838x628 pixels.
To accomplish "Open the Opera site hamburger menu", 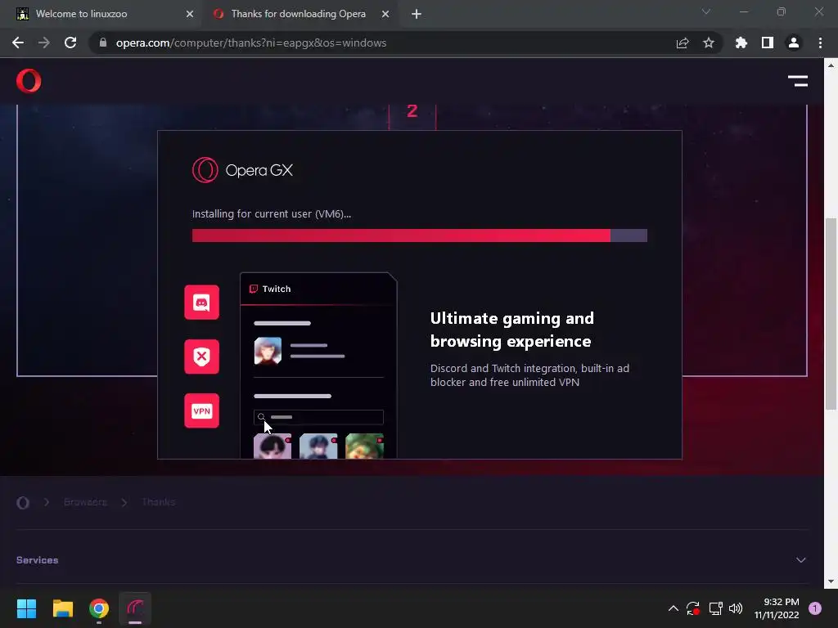I will (x=798, y=81).
